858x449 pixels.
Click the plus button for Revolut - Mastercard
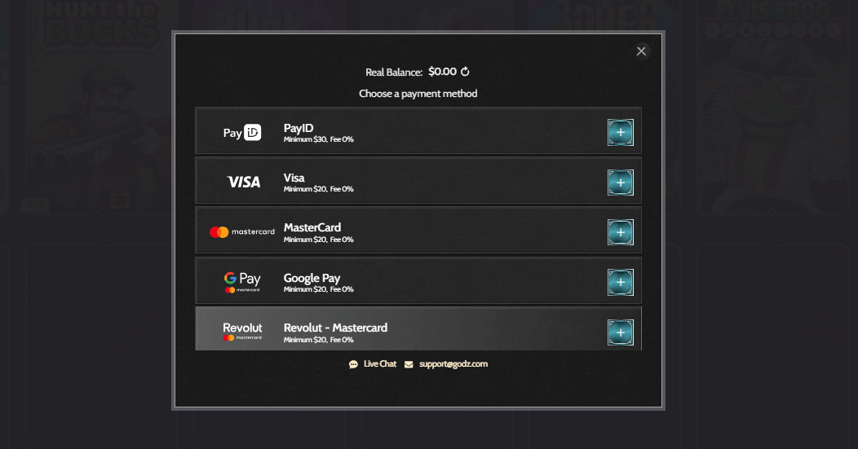(x=621, y=332)
